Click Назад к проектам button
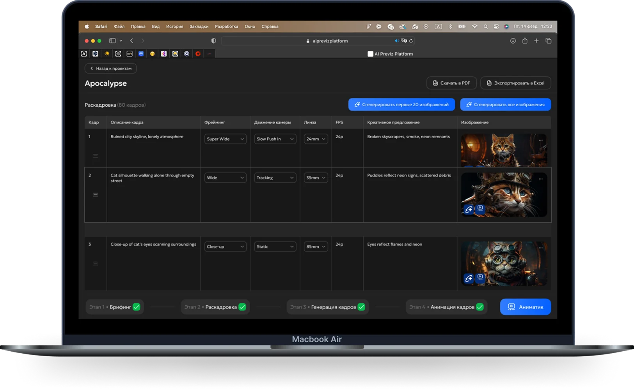The width and height of the screenshot is (634, 391). click(111, 68)
